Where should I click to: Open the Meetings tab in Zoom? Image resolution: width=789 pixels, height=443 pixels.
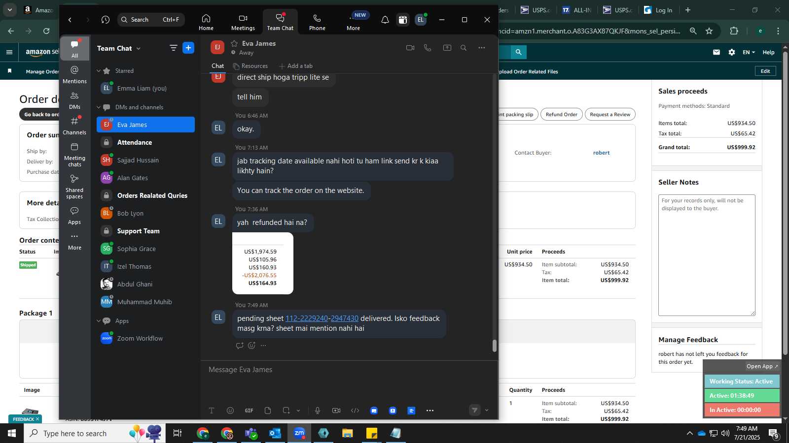243,22
